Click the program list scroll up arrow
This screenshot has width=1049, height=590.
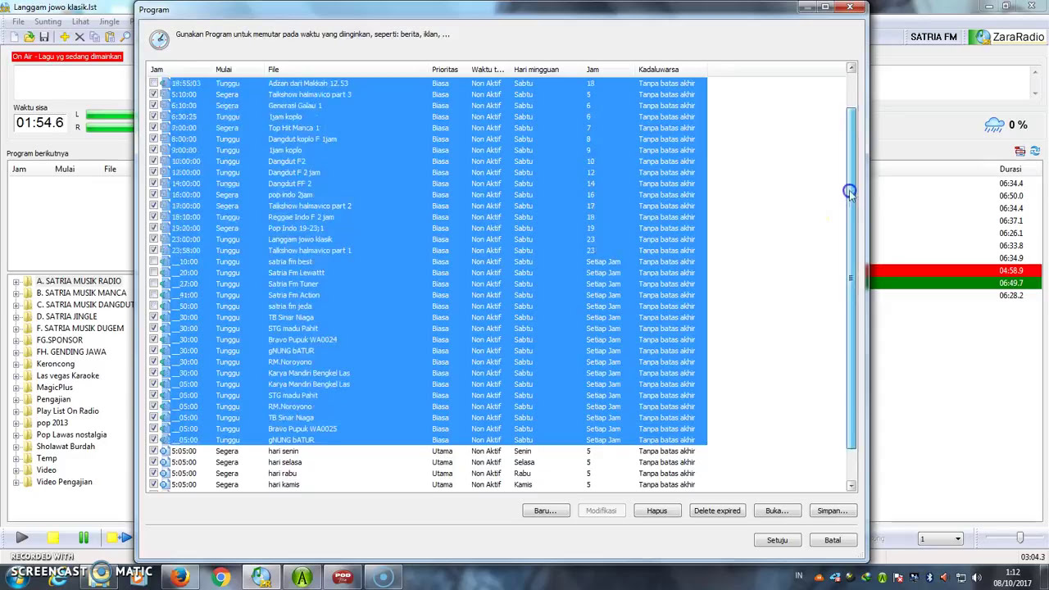pyautogui.click(x=851, y=68)
